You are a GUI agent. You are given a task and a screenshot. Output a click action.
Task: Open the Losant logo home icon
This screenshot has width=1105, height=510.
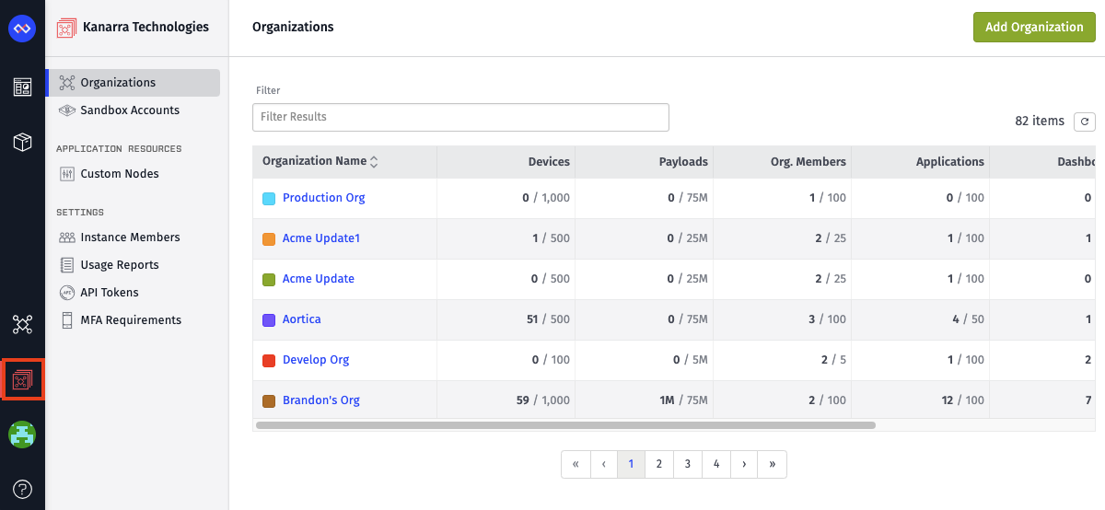coord(22,29)
